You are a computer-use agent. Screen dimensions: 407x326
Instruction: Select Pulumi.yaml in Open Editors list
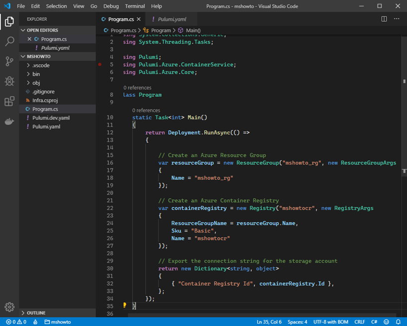click(57, 48)
